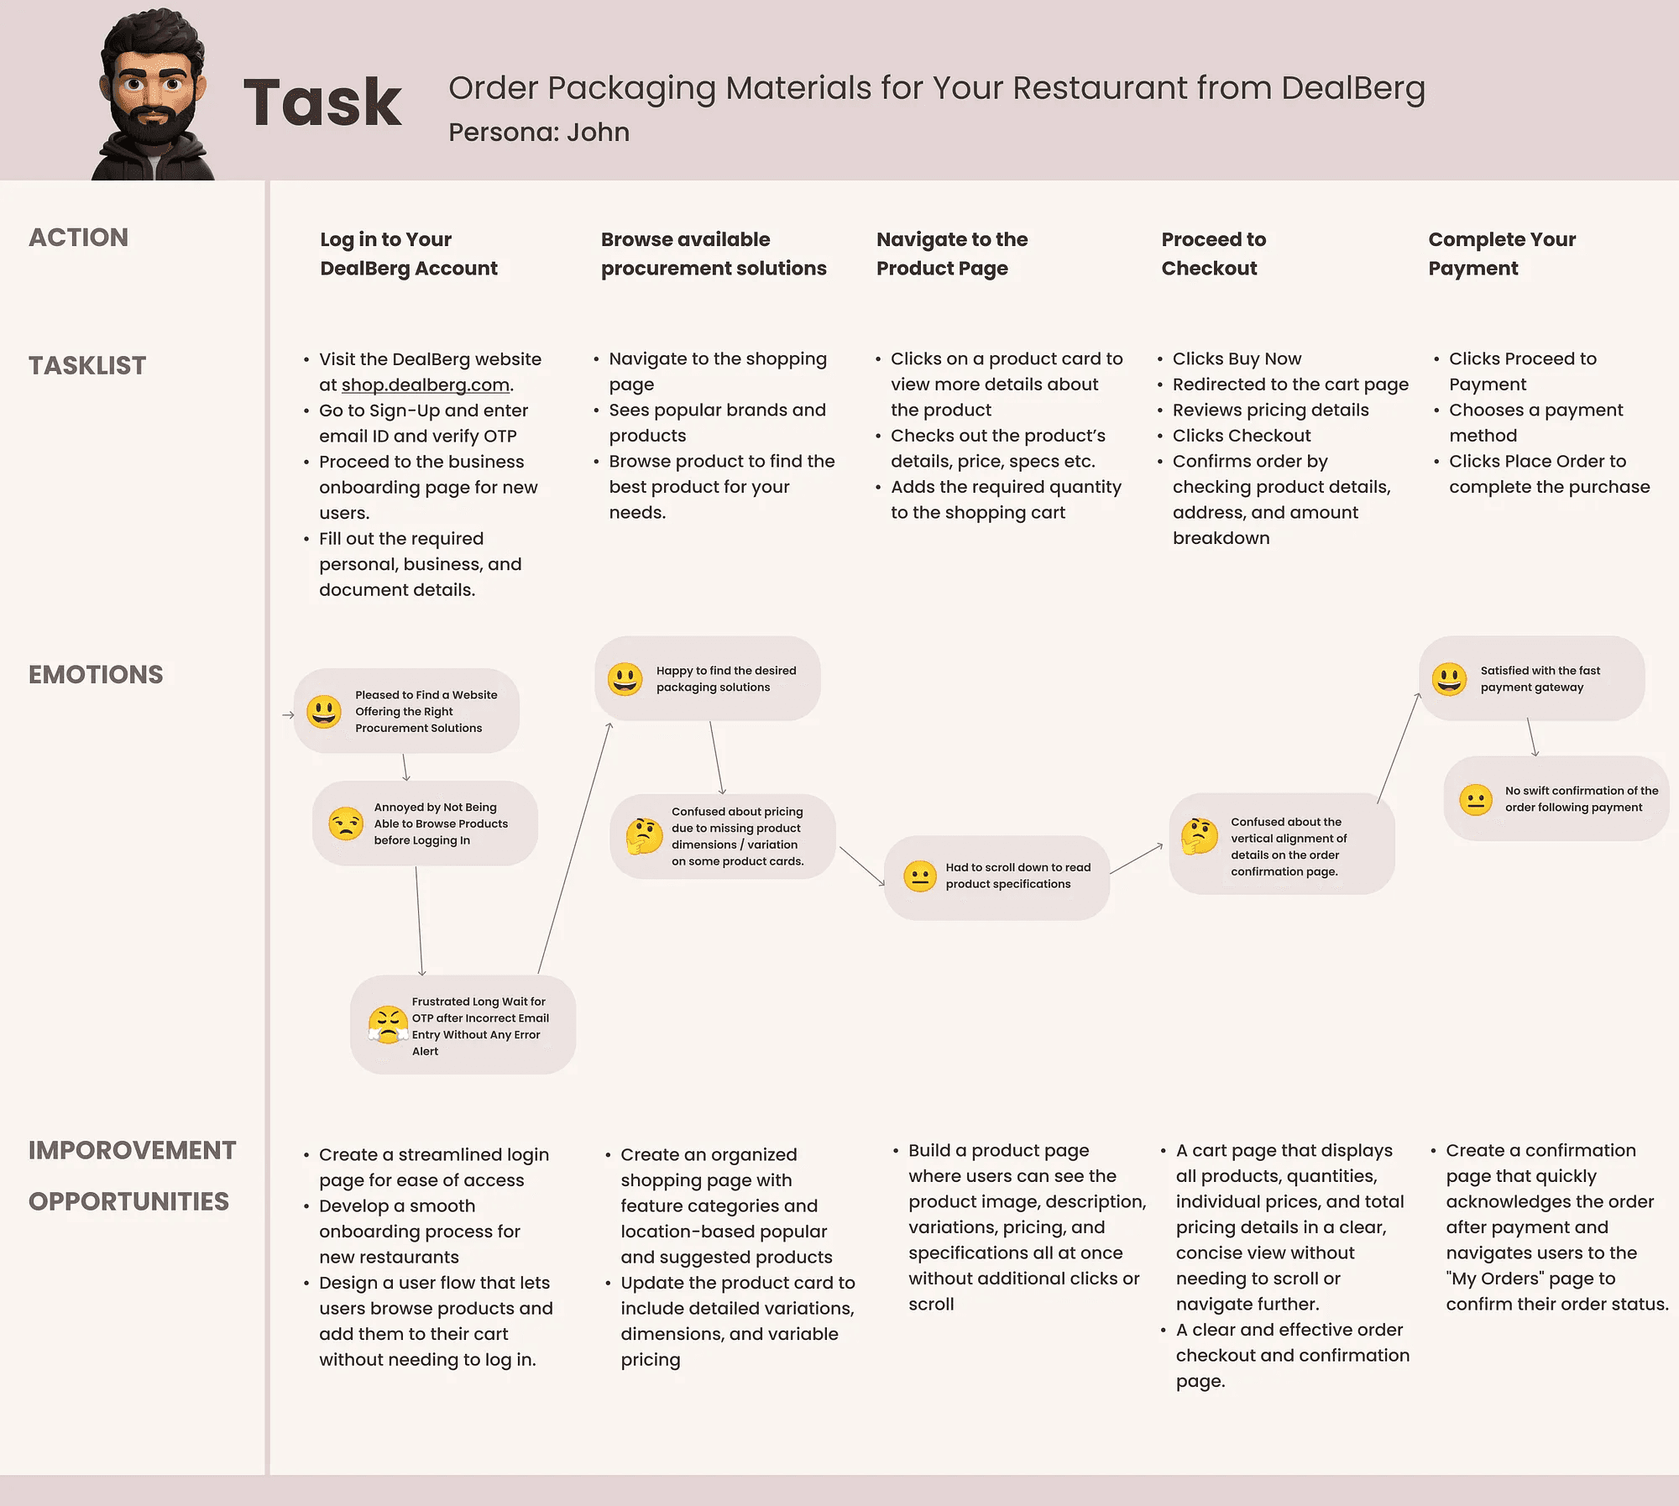The width and height of the screenshot is (1679, 1506).
Task: Click "Frustrated Long Wait for OTP" emotion text
Action: [x=480, y=1026]
